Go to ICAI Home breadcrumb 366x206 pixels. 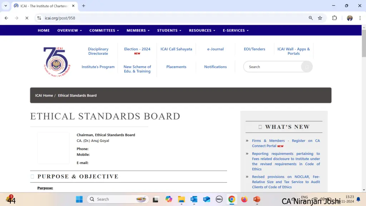click(x=44, y=95)
